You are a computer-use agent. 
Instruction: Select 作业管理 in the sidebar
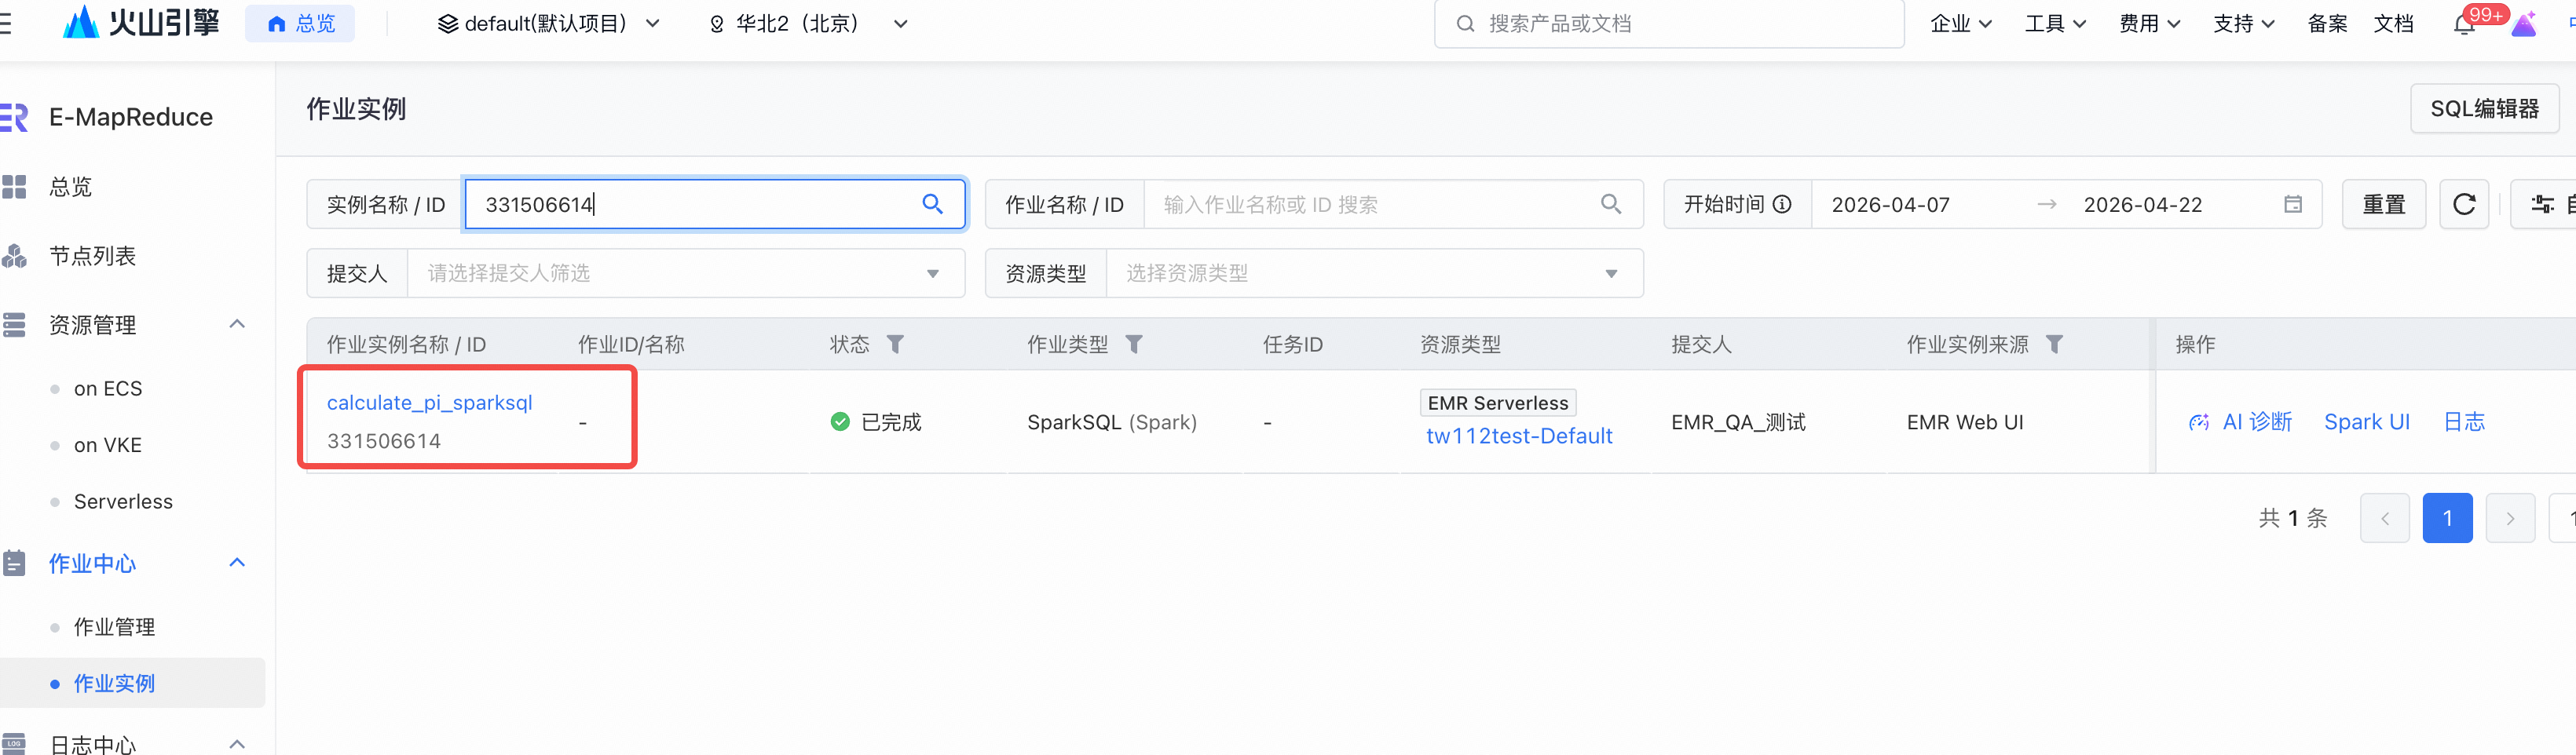point(114,626)
